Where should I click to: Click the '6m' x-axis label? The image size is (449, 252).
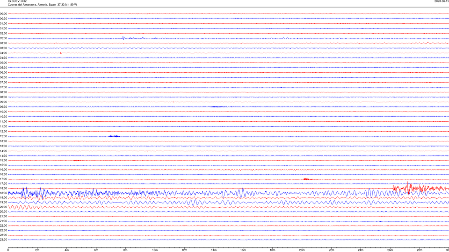96,250
